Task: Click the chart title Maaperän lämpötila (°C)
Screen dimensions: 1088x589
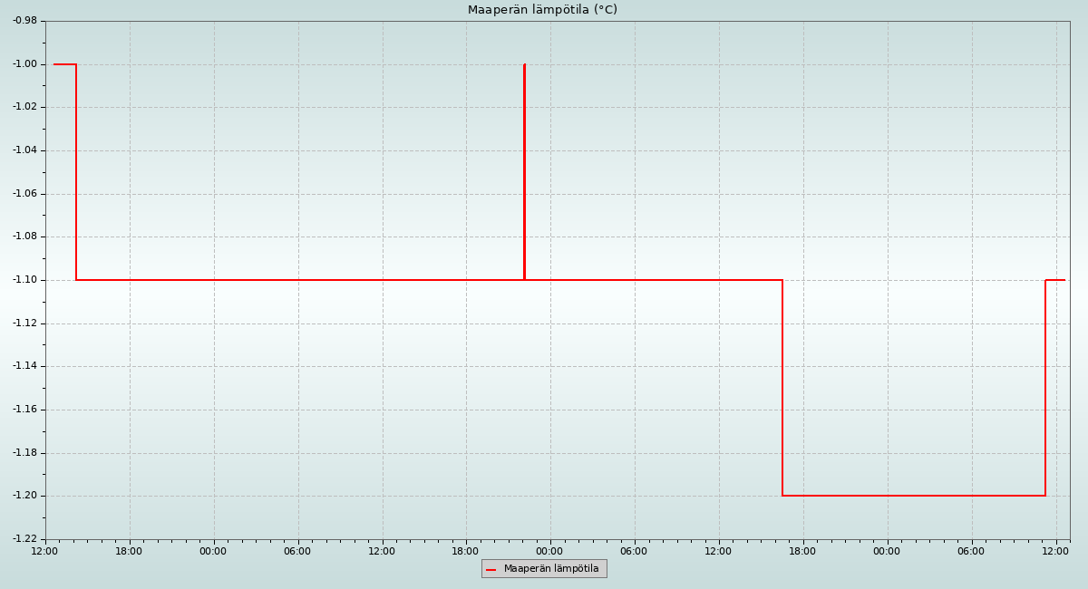Action: coord(542,10)
